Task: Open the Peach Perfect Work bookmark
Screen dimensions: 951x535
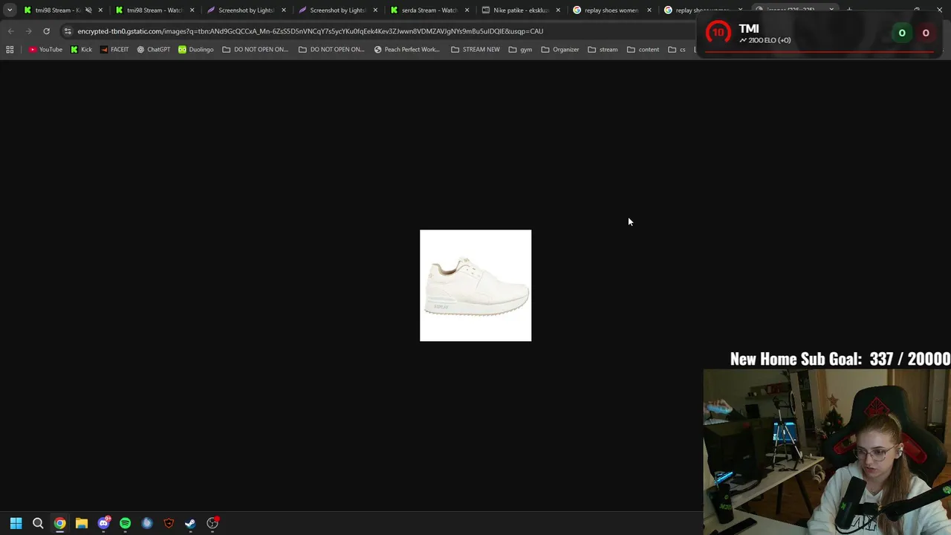Action: [406, 50]
